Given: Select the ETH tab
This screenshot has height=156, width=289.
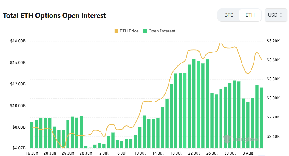Looking at the screenshot, I should 250,15.
